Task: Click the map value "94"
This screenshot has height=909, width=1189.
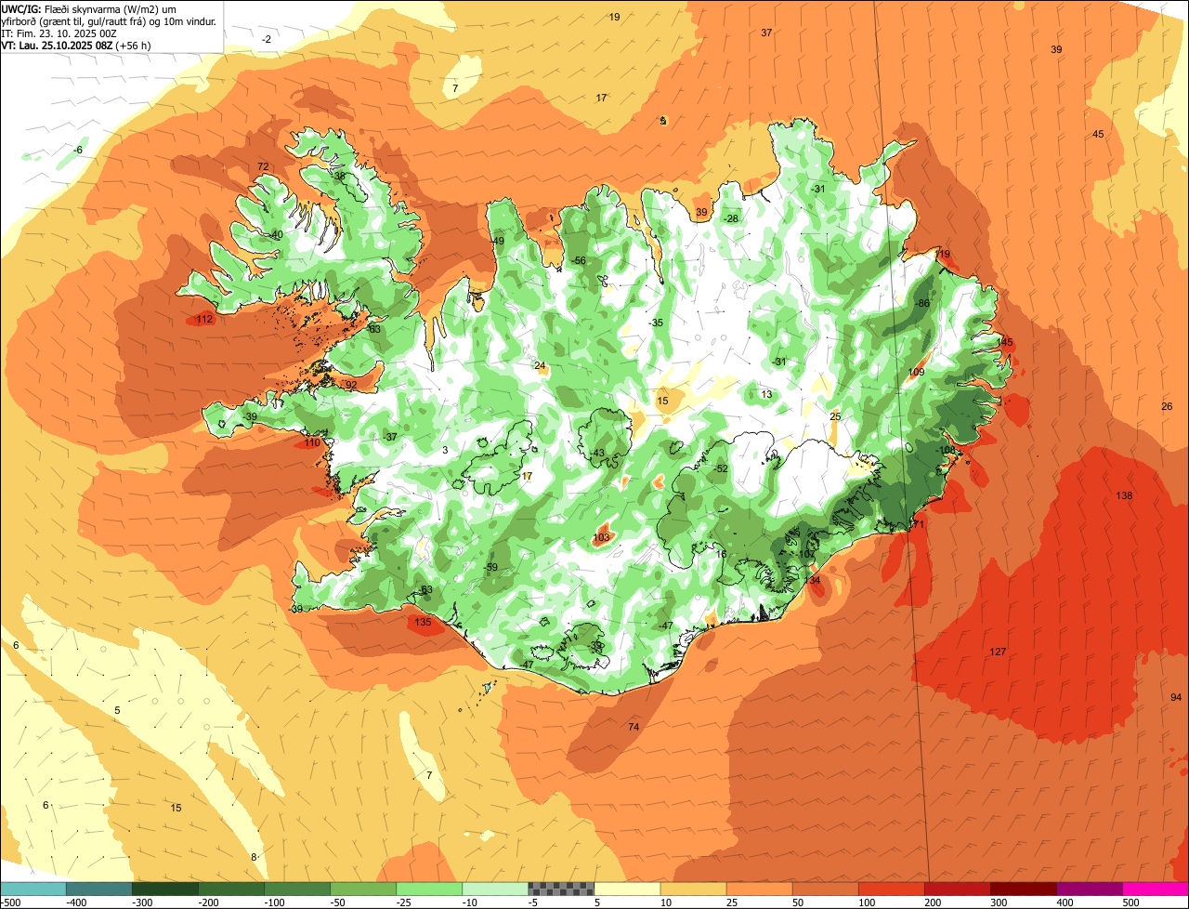Action: pos(1176,697)
